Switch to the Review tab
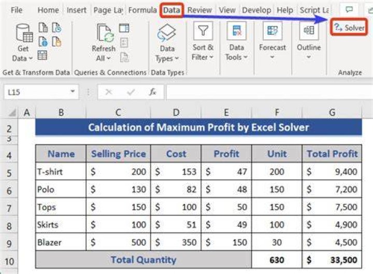The width and height of the screenshot is (373, 274). (199, 10)
